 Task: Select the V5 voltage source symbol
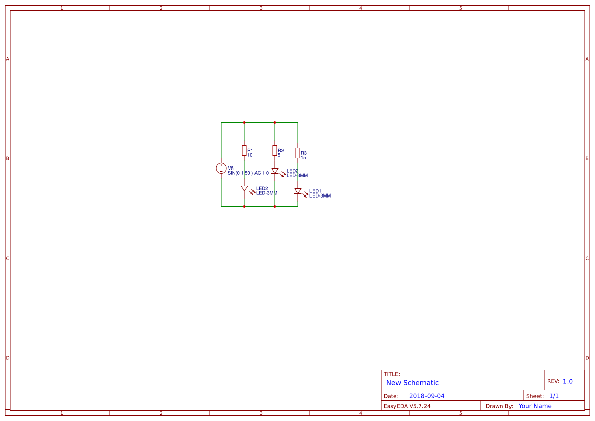pyautogui.click(x=221, y=168)
